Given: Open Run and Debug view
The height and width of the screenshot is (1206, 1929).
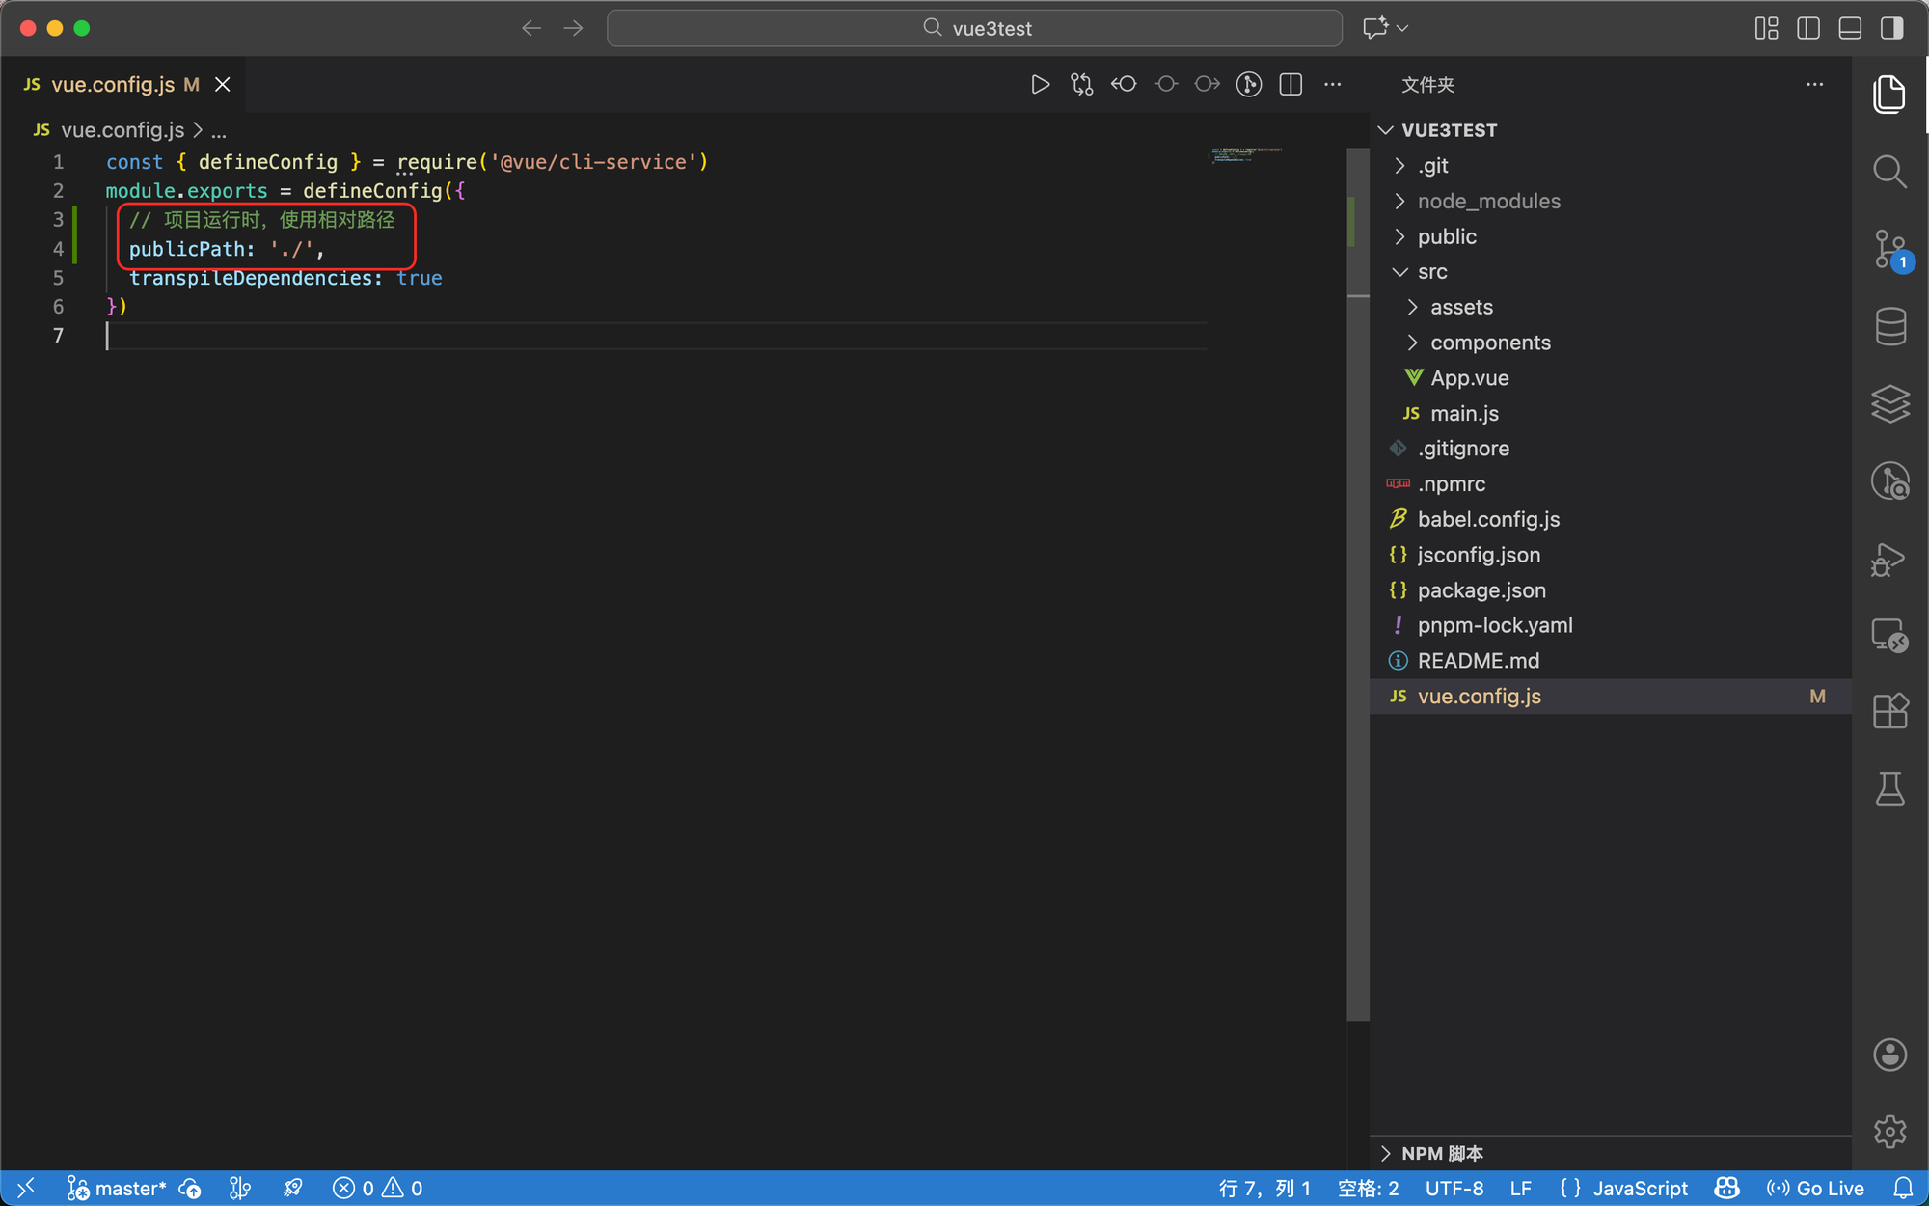Looking at the screenshot, I should (1889, 559).
